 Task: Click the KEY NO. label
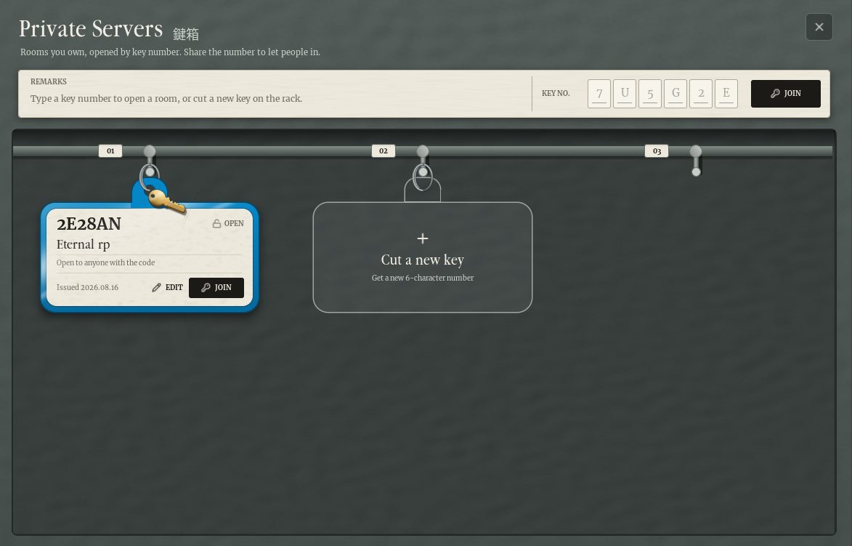click(x=556, y=94)
